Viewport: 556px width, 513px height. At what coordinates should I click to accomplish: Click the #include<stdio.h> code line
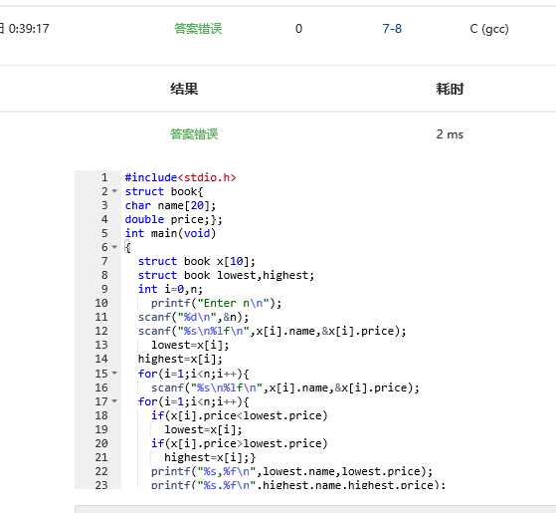[180, 177]
